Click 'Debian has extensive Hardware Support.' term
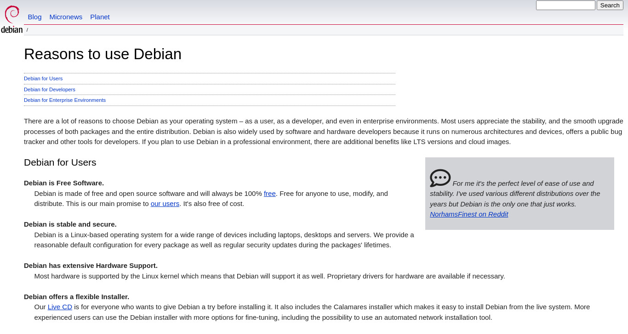628x334 pixels. [91, 266]
